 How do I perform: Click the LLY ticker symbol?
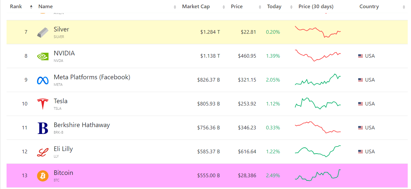(x=56, y=156)
